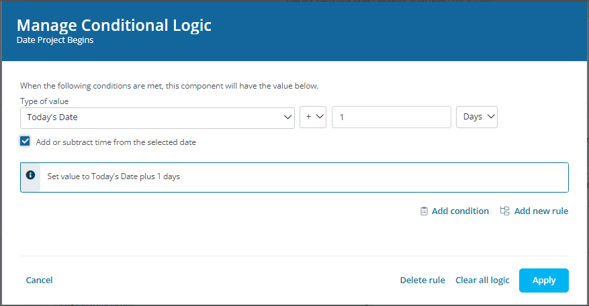
Task: Click the Add new rule link text
Action: pos(541,211)
